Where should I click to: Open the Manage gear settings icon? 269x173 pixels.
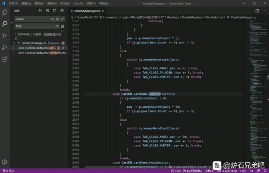(5, 162)
